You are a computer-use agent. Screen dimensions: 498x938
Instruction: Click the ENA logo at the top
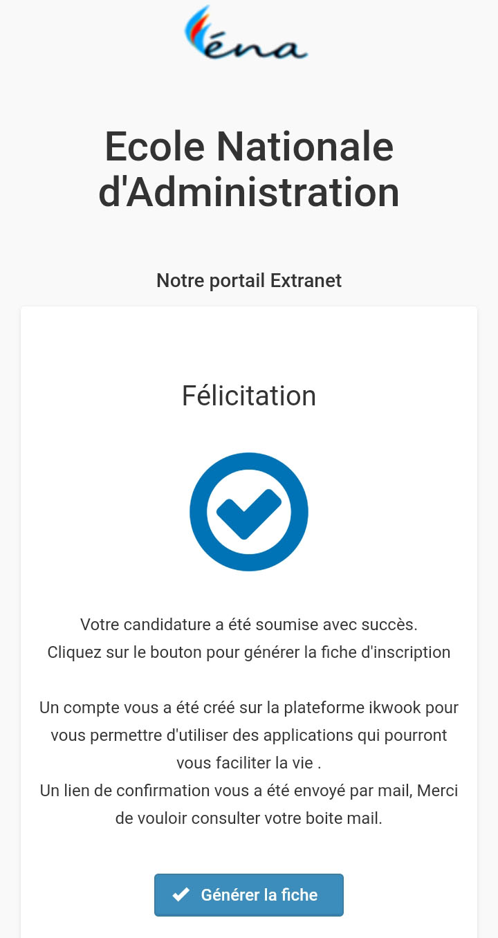[x=246, y=33]
